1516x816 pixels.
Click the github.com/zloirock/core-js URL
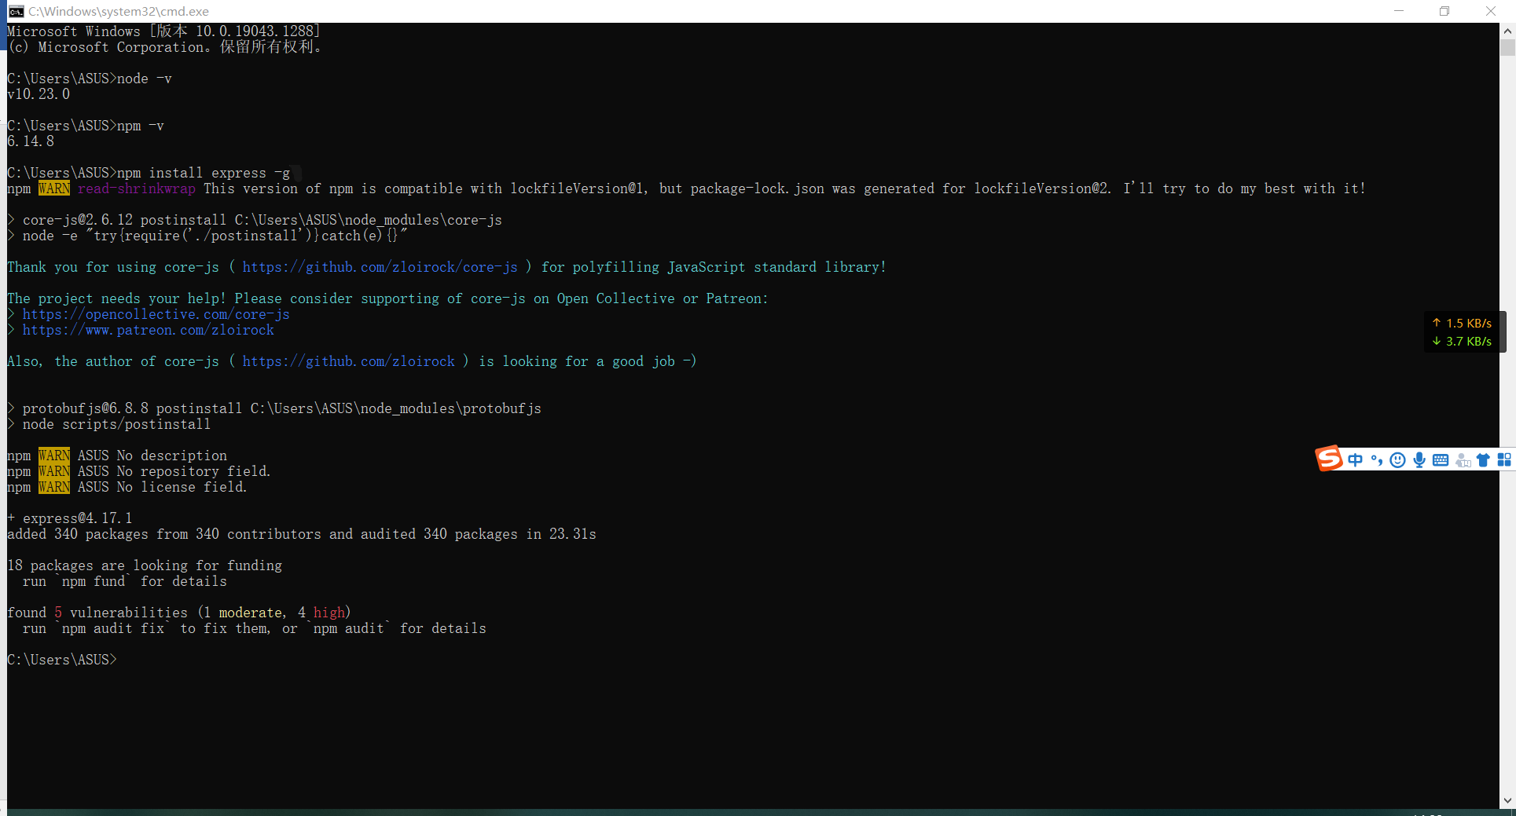point(380,267)
